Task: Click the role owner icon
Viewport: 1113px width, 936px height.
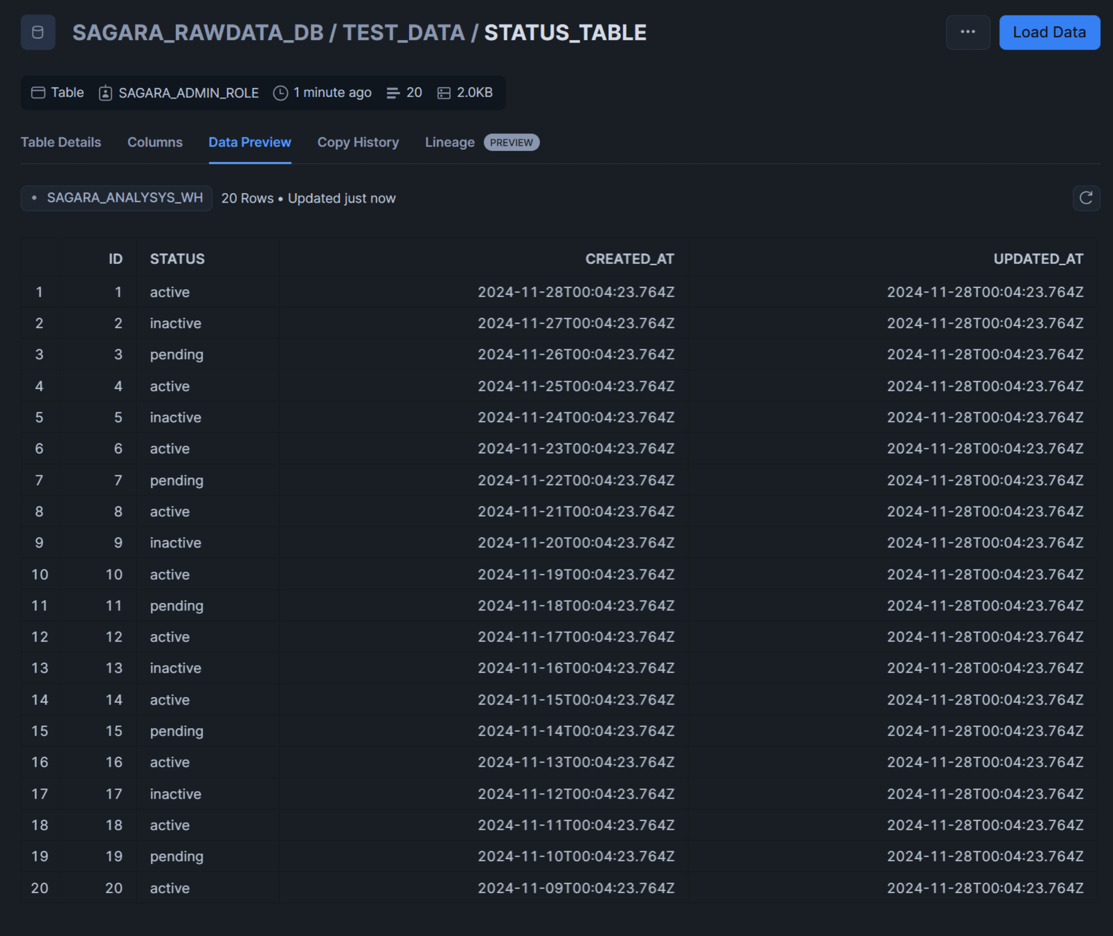Action: coord(105,93)
